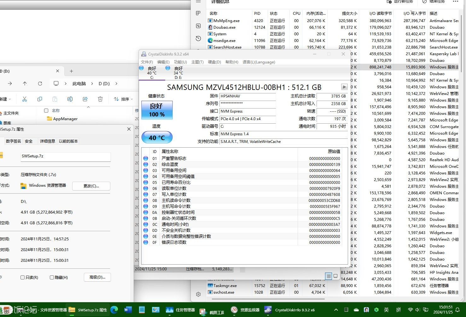
Task: Click 此电脑 in the address breadcrumb
Action: point(79,84)
